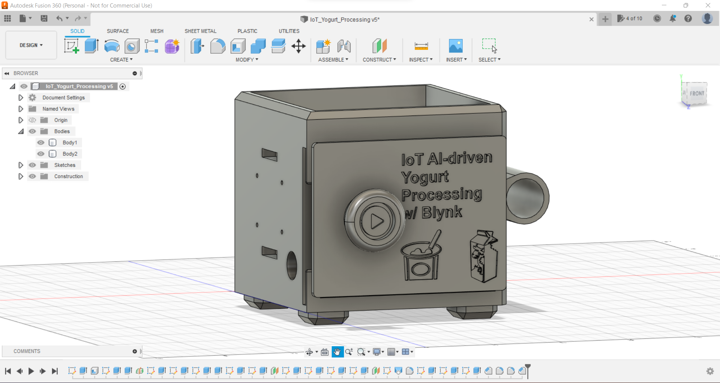The width and height of the screenshot is (720, 383).
Task: Click the FRONT face of ViewCube
Action: 697,93
